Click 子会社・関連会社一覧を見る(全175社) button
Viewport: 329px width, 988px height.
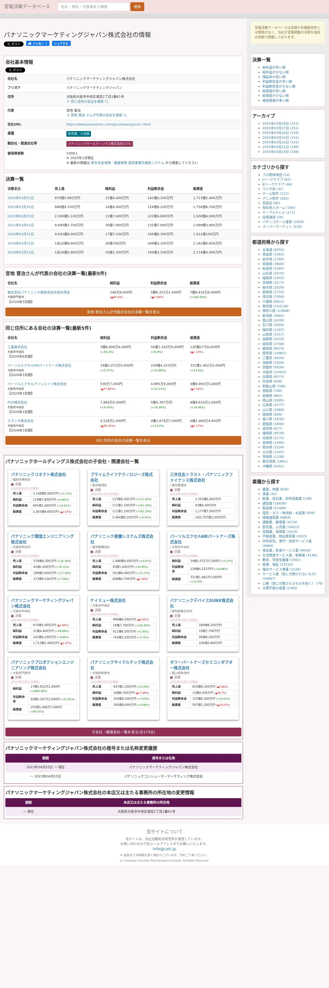(123, 732)
